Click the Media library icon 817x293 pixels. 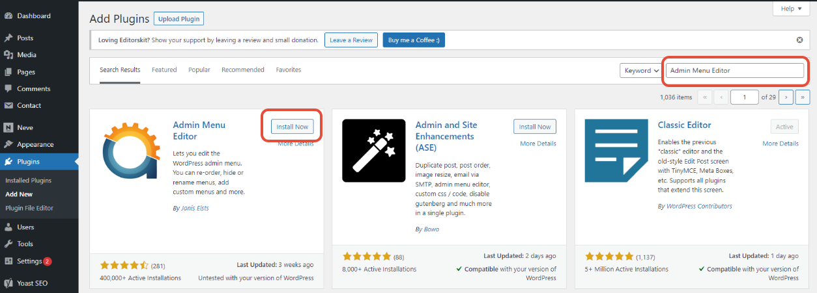[8, 55]
